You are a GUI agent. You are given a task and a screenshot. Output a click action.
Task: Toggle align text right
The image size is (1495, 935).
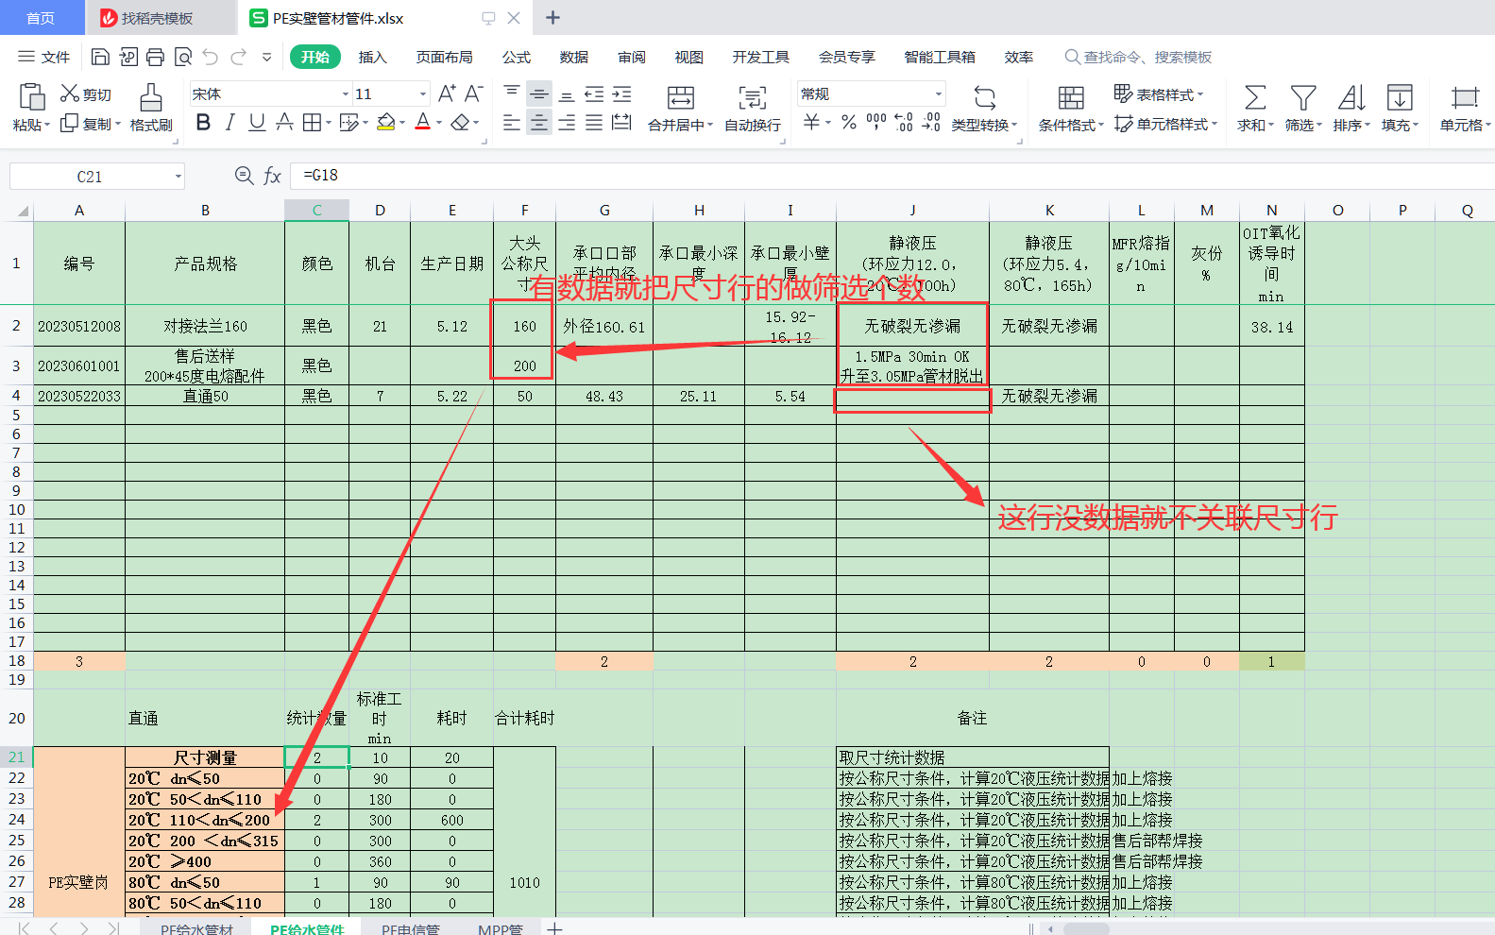[567, 123]
